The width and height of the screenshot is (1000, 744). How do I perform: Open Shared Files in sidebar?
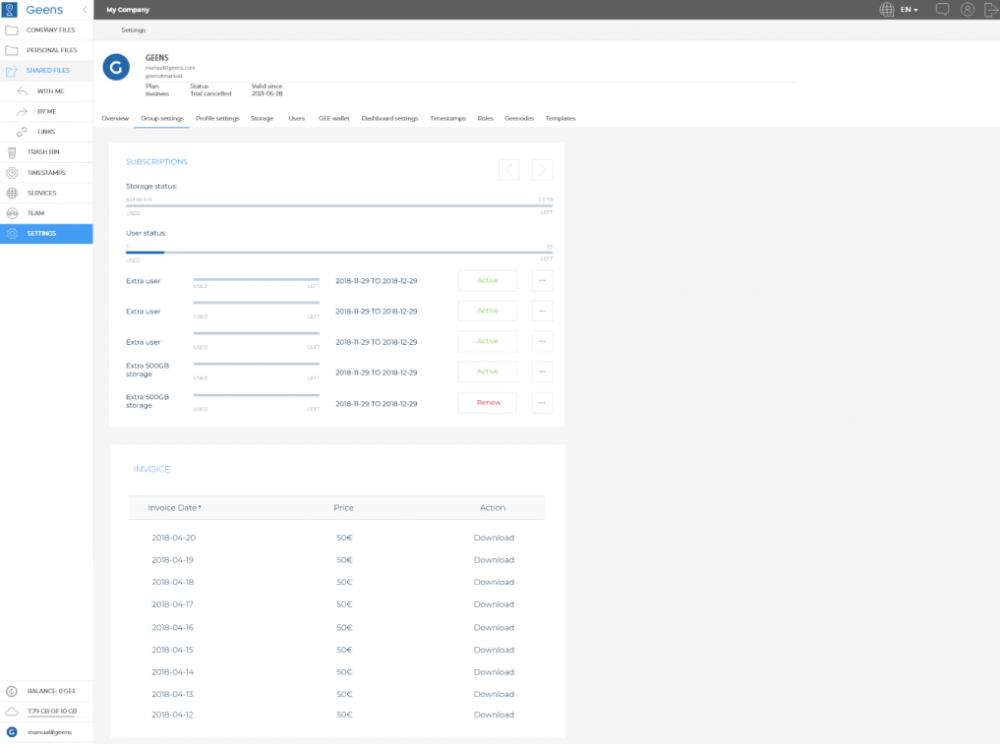(x=46, y=71)
